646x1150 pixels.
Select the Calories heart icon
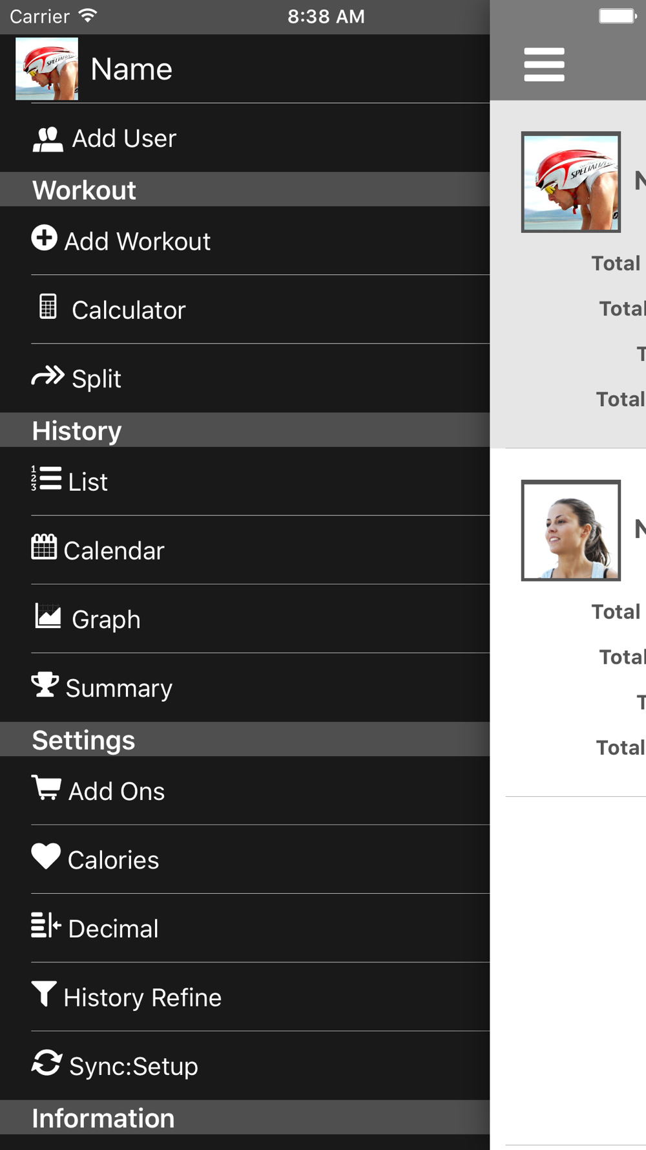(x=46, y=856)
